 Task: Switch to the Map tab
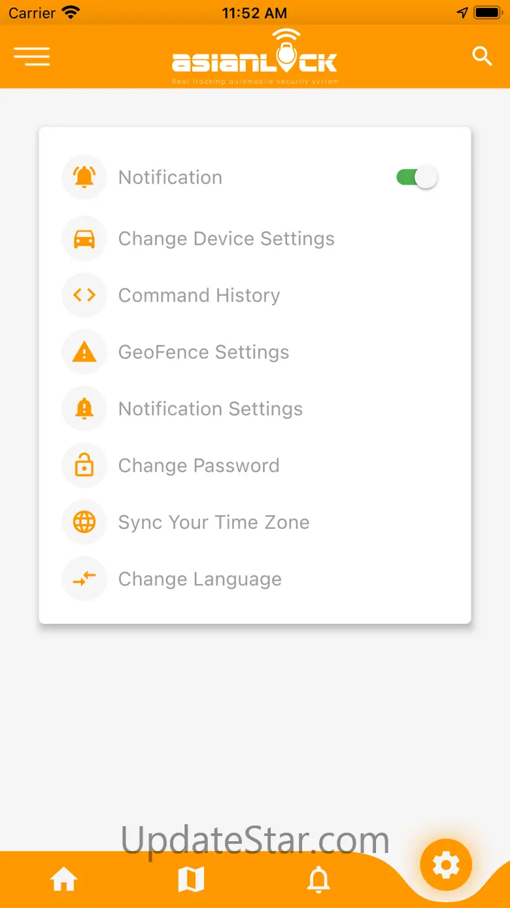point(191,880)
